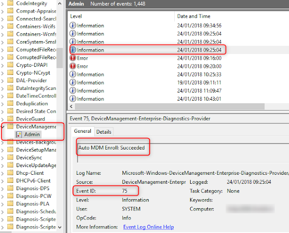
Task: Click the Crypto-NCrypt folder icon
Action: coord(10,73)
